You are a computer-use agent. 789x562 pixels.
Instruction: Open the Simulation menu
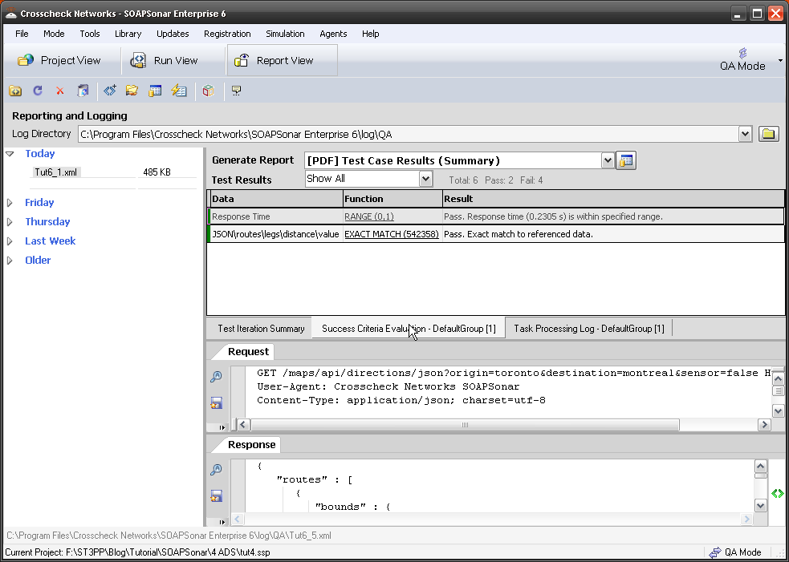[285, 34]
